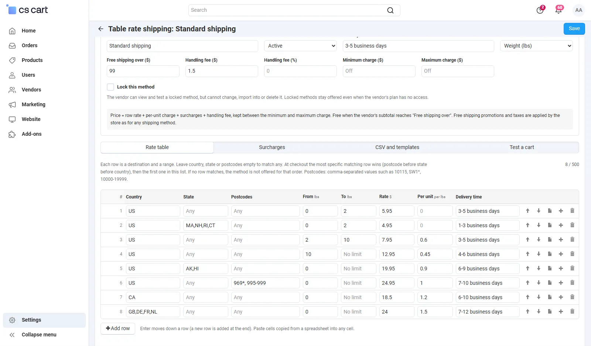Move row 2 (MA,NH,RI,CT) up

coord(527,225)
